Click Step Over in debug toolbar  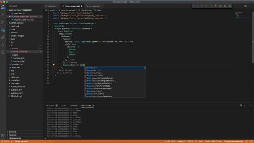202,6
